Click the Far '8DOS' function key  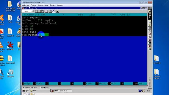click(114, 83)
